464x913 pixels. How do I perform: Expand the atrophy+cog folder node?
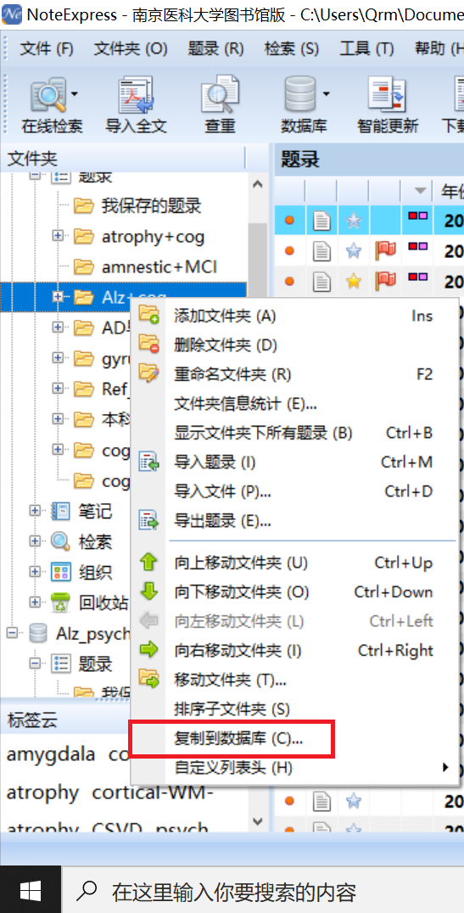click(x=57, y=236)
